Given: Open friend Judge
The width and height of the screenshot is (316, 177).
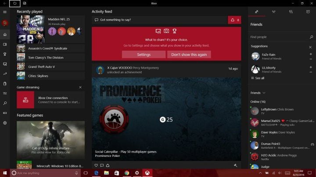Looking at the screenshot, I should pos(282,167).
